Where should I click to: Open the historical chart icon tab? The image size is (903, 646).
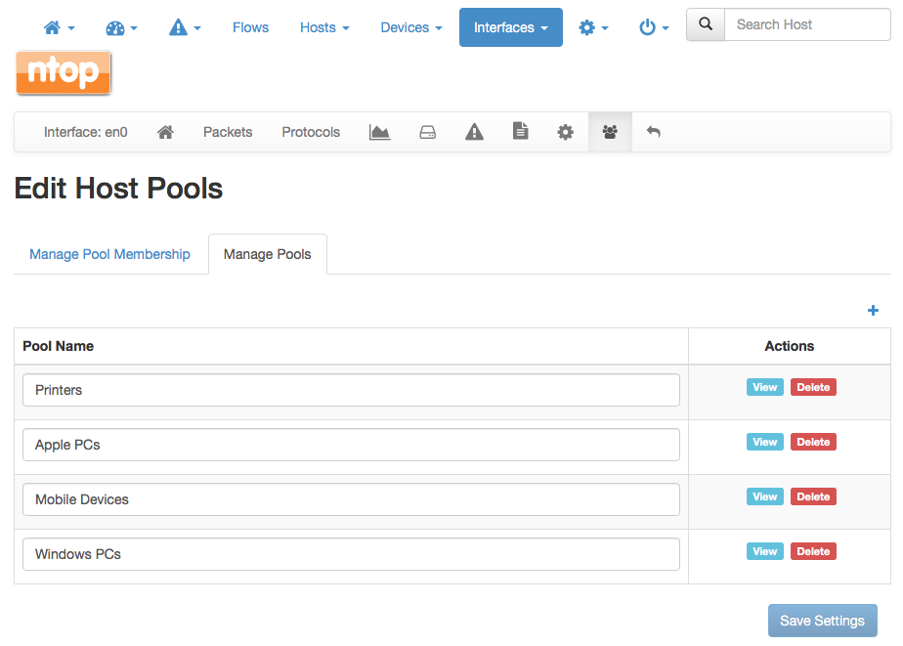(x=379, y=132)
